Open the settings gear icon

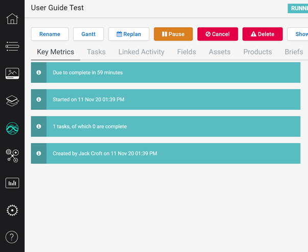click(12, 210)
